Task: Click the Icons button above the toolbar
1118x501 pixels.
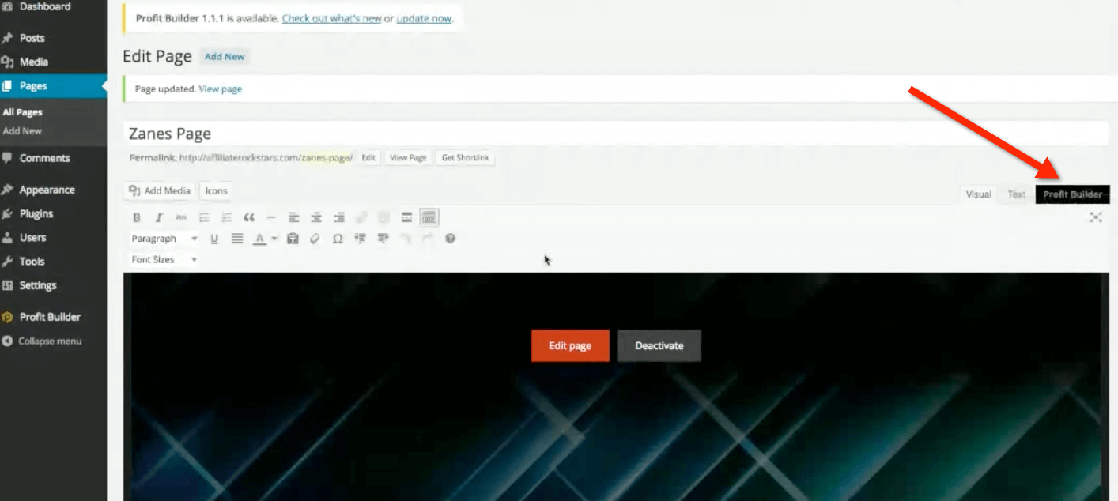Action: 217,190
